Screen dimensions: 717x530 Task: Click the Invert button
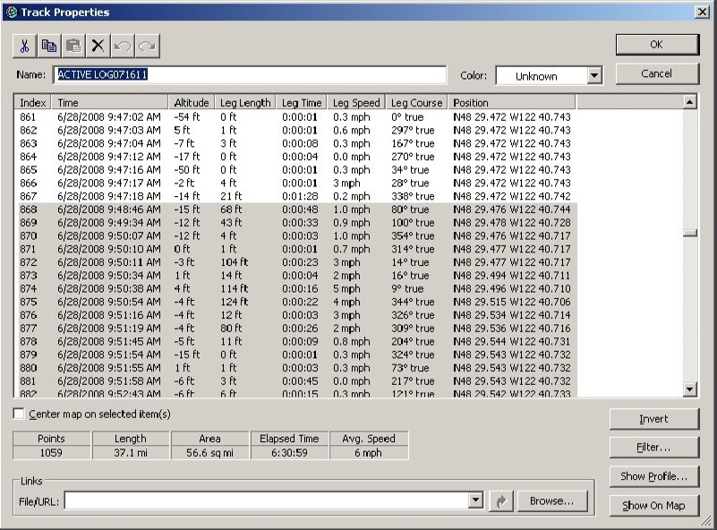point(654,419)
